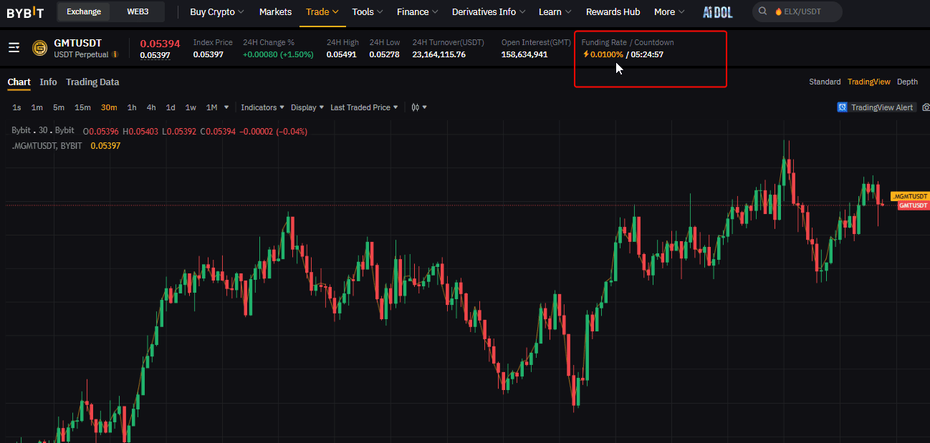Open the Buy Crypto menu
The width and height of the screenshot is (930, 443).
(x=217, y=11)
